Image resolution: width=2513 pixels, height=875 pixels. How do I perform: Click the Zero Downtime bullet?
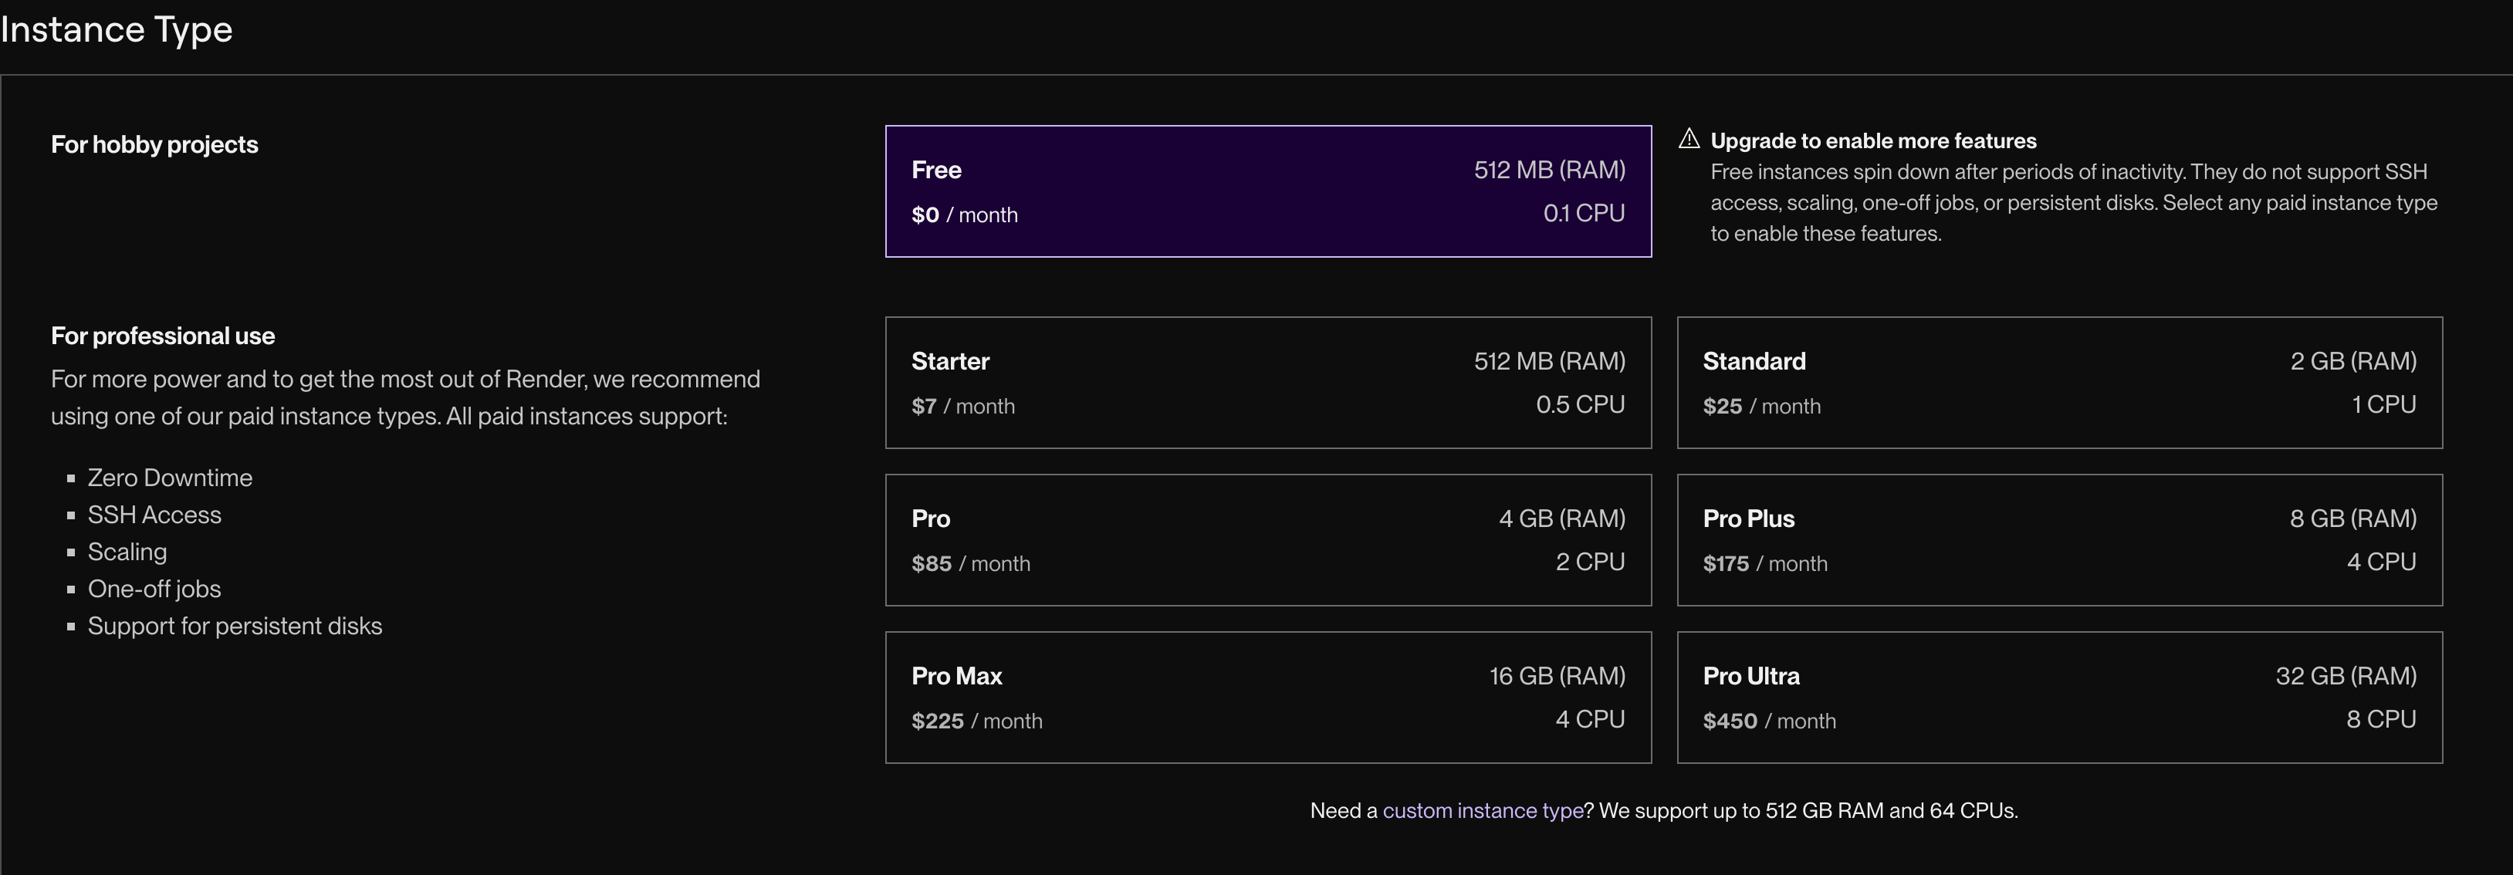click(170, 478)
